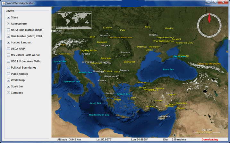Hide the Scale bar layer

coord(9,87)
